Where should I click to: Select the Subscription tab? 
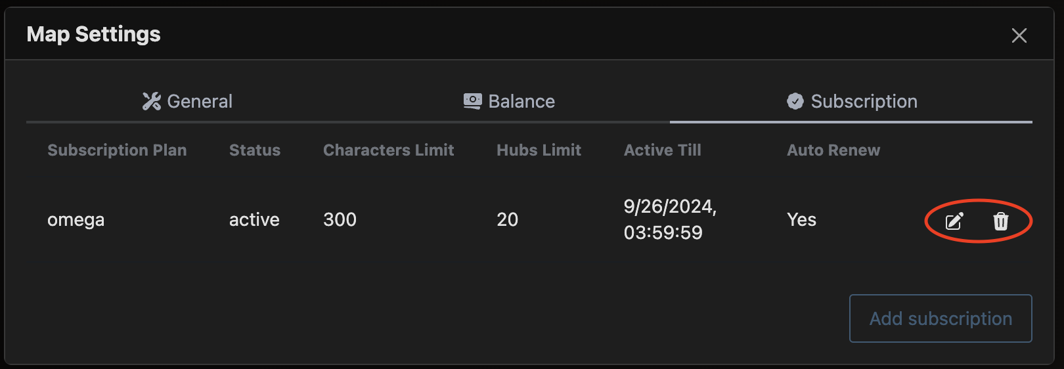(x=852, y=101)
